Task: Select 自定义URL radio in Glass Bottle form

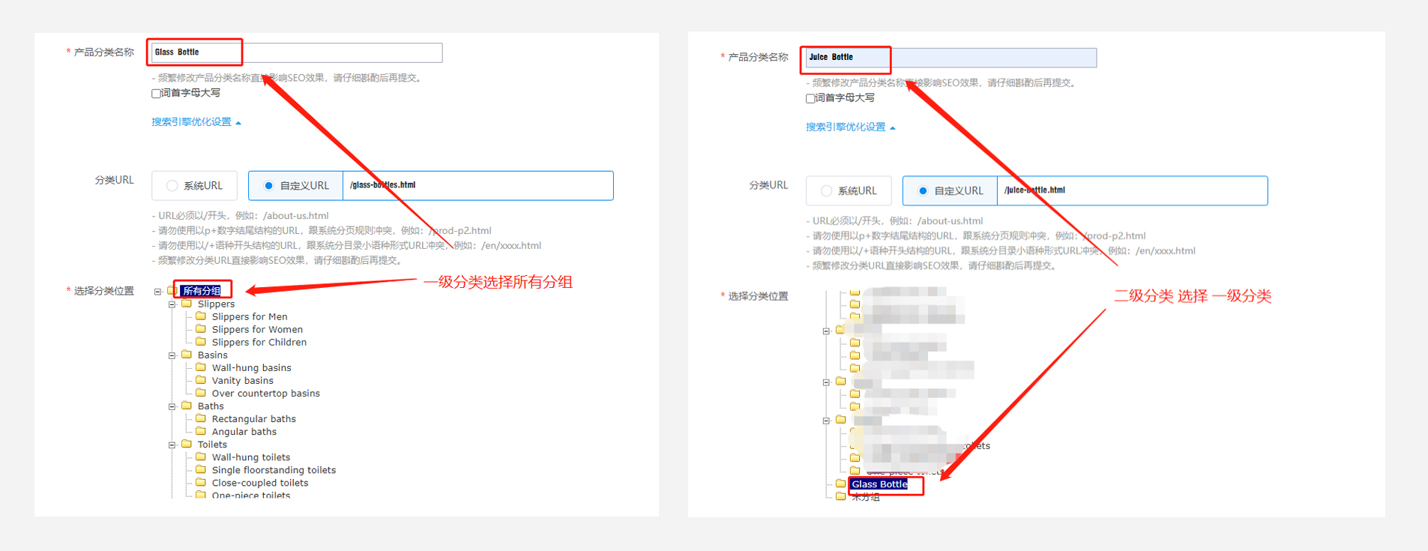Action: tap(268, 186)
